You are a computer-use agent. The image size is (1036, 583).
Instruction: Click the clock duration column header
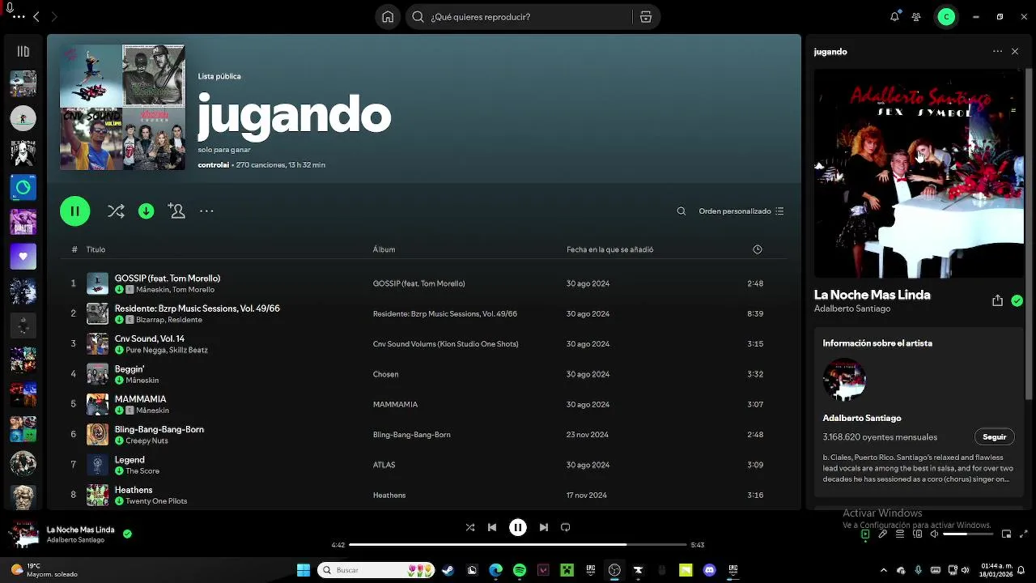[x=758, y=249]
